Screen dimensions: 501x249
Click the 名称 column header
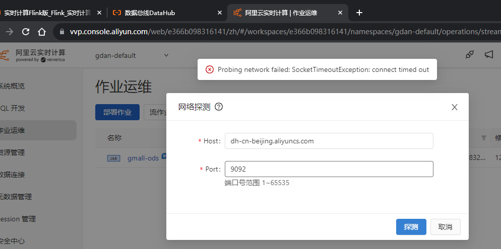click(x=114, y=138)
